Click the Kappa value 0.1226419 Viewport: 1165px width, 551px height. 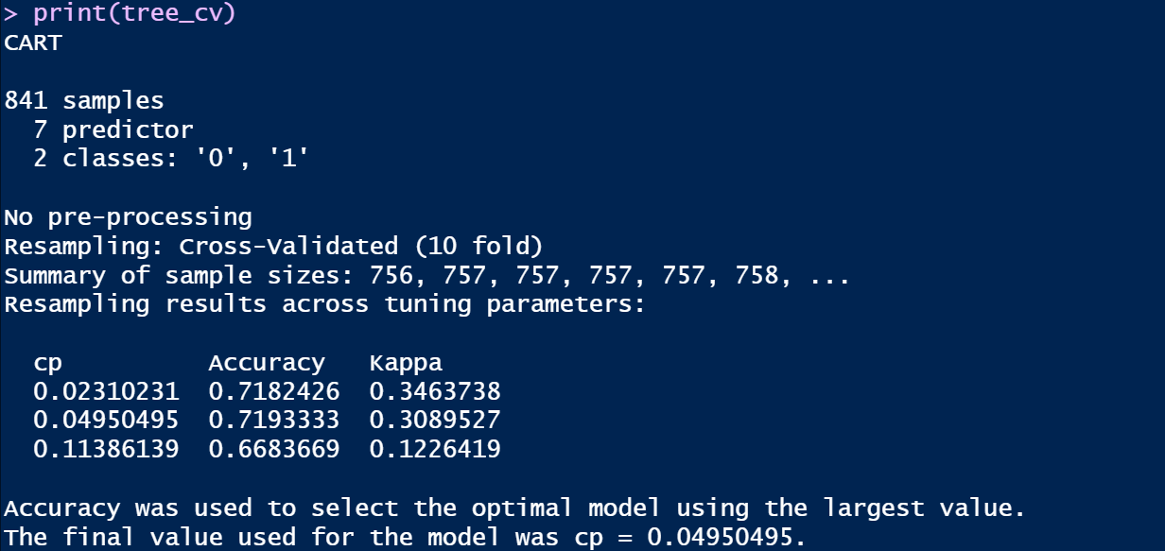coord(435,449)
